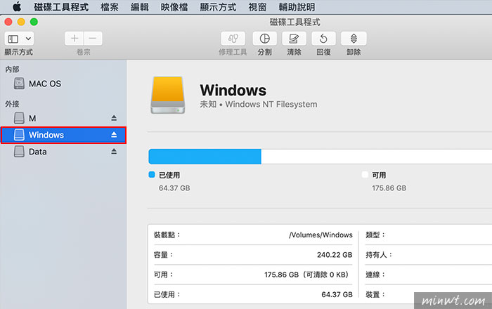Click the 175.86 GB（可清除 0 KB）value

coord(308,275)
